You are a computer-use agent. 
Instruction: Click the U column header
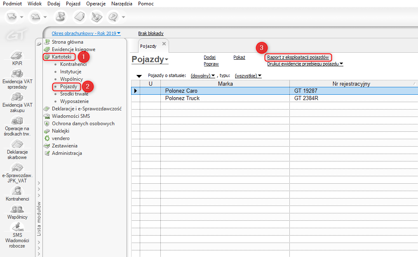[x=150, y=84]
